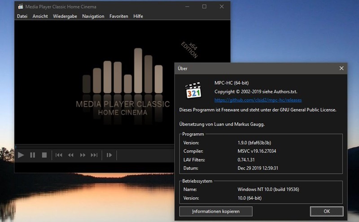Click the date Dec 29 2019 12:59:31

pos(258,168)
